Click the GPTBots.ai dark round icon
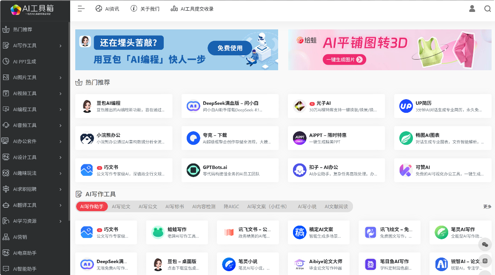This screenshot has height=275, width=495. [193, 170]
